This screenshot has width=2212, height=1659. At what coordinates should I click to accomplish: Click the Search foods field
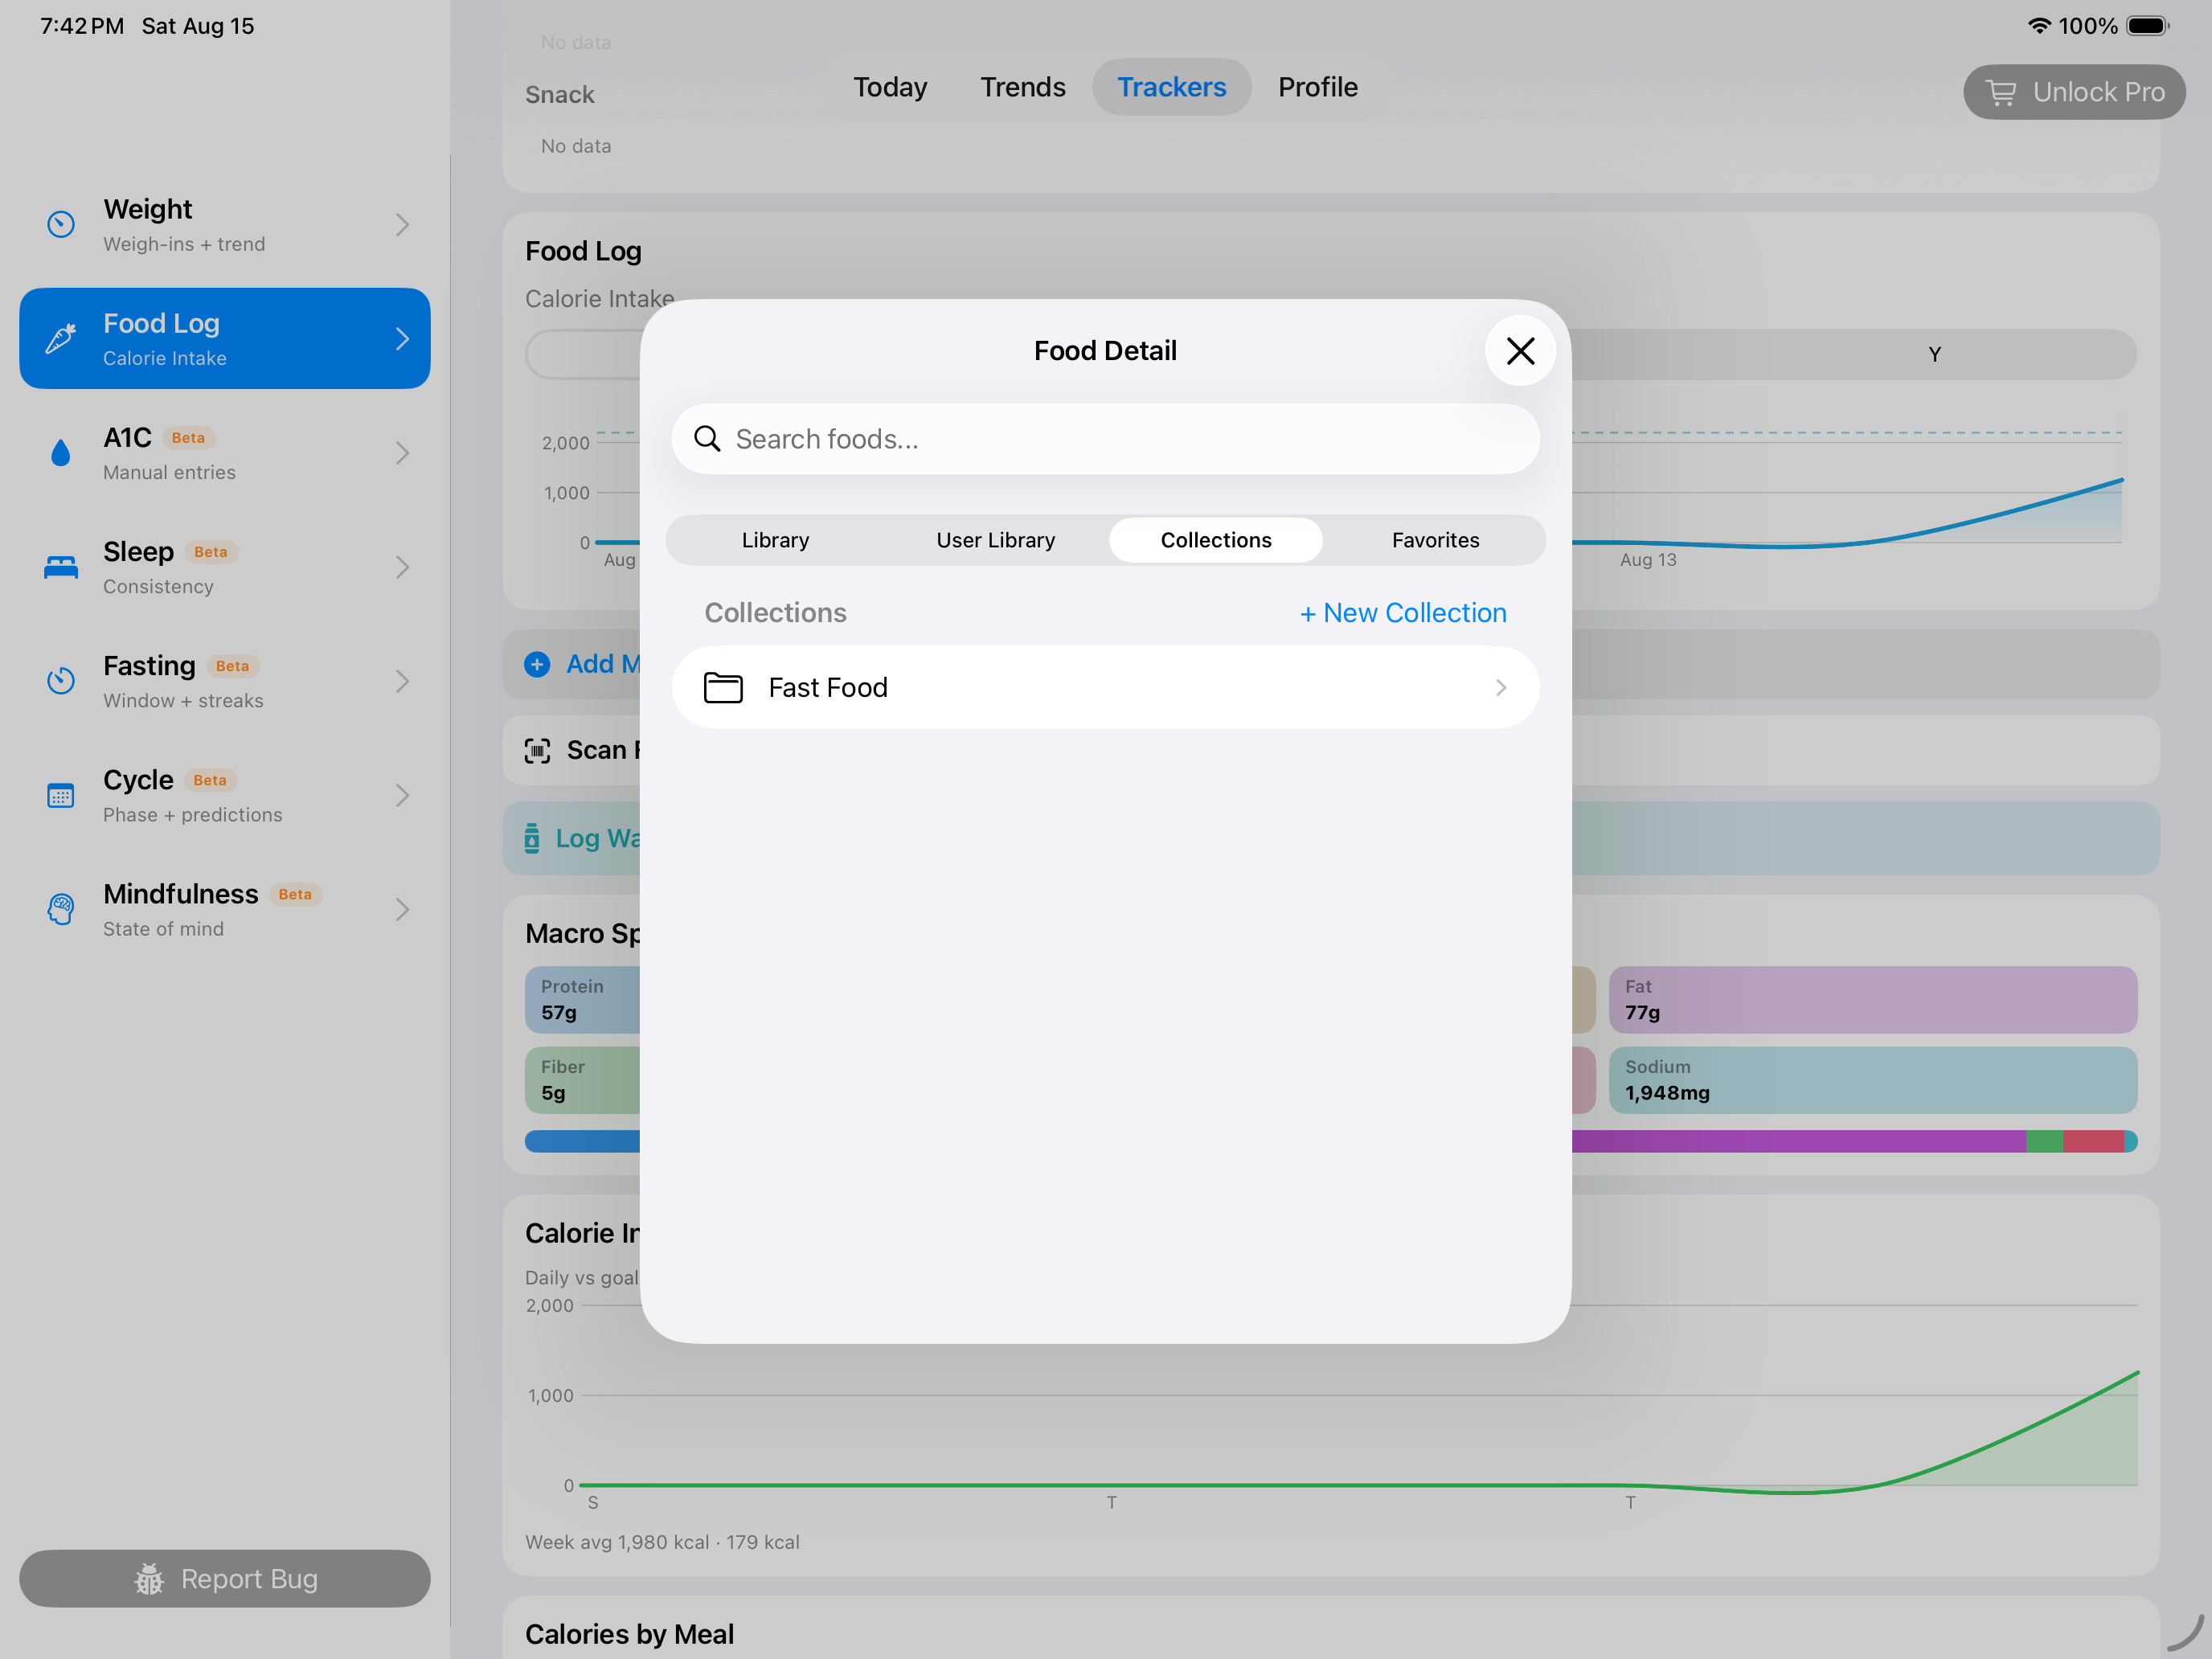[1106, 439]
